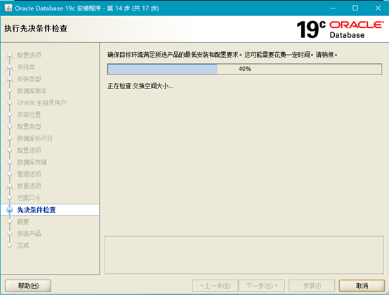
Task: Select 先决条件检查 step in sidebar
Action: pyautogui.click(x=37, y=209)
